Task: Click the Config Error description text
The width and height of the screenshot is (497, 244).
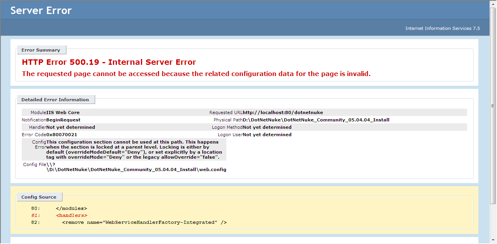Action: [x=134, y=150]
